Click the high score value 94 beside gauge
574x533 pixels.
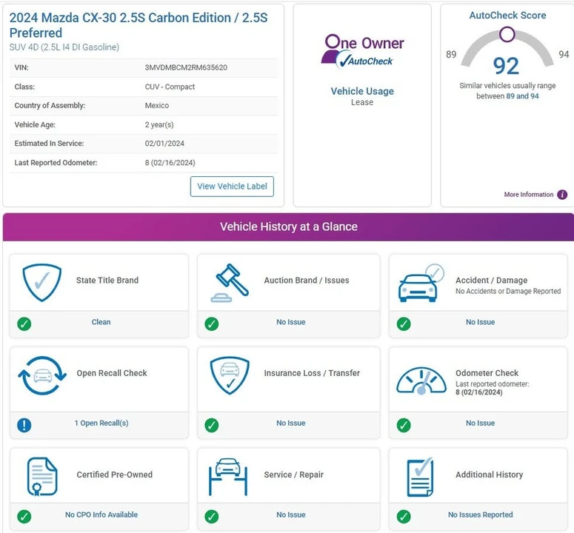tap(564, 55)
